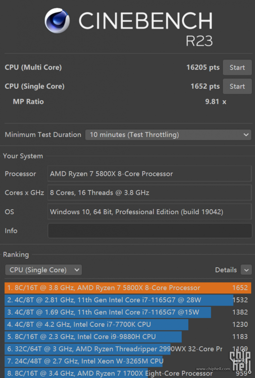Click the OS field showing Windows 10

(x=149, y=212)
